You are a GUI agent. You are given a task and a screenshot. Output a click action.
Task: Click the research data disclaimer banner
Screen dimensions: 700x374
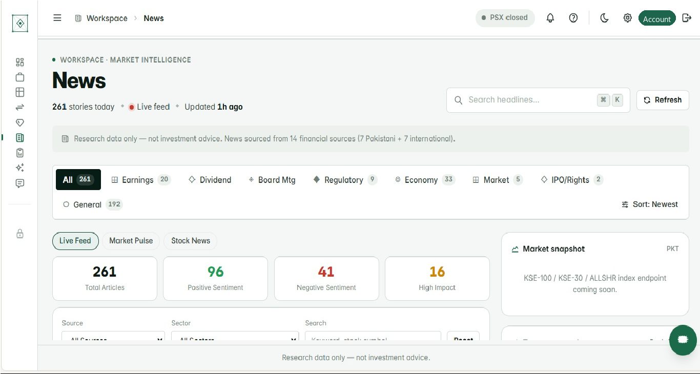click(370, 139)
